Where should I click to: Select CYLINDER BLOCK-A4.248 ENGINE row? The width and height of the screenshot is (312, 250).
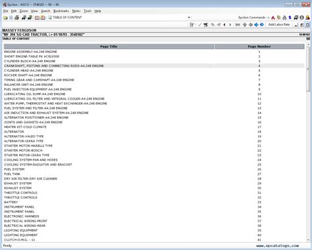(154, 61)
